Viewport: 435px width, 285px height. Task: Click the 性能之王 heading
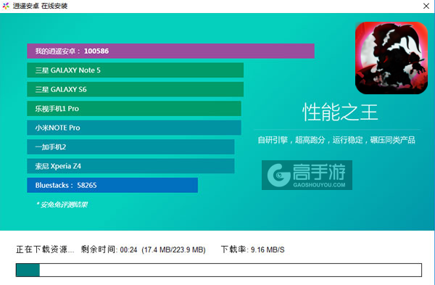pyautogui.click(x=340, y=112)
